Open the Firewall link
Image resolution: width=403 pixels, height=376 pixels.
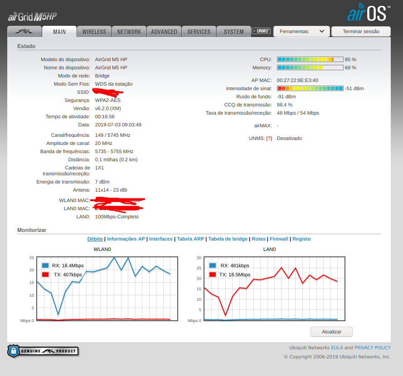[x=279, y=239]
